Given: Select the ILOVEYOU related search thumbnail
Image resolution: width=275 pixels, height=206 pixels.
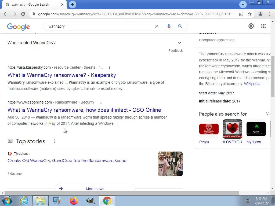Looking at the screenshot, I should (232, 129).
